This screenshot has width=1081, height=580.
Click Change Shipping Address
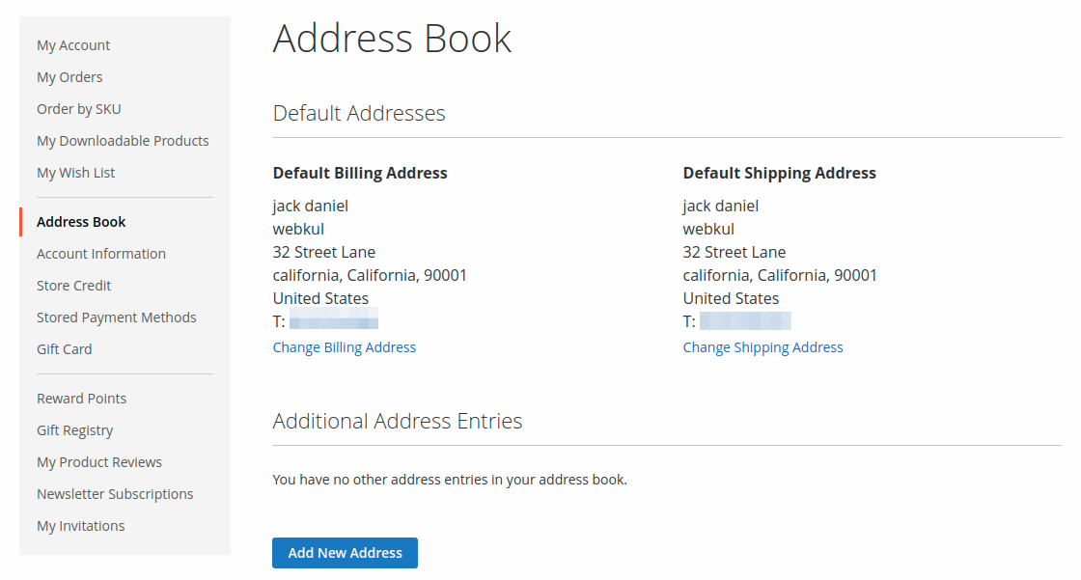[762, 346]
